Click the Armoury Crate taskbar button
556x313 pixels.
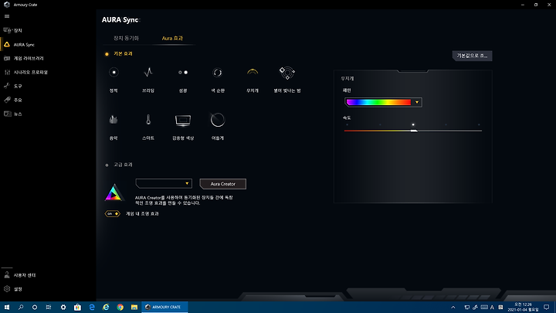[x=164, y=307]
